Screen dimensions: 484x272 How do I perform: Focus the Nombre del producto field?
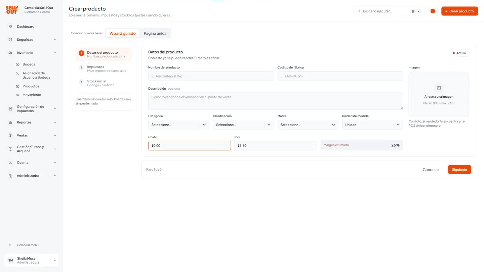tap(211, 76)
